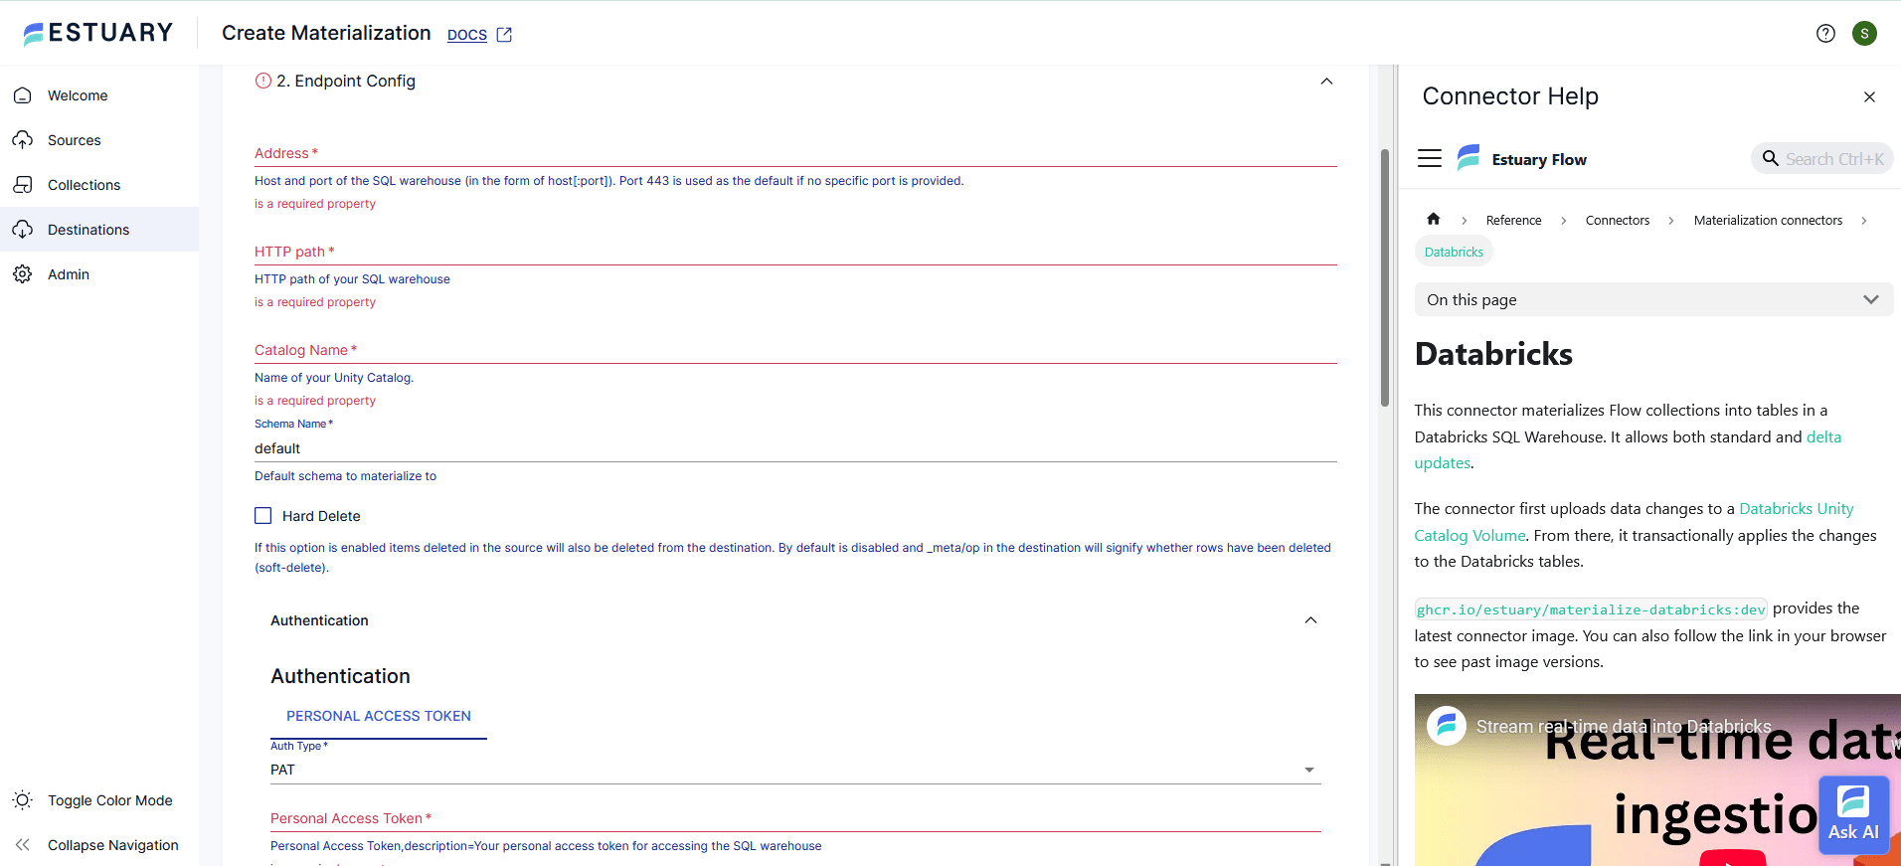Go to Welcome in the sidebar

click(x=78, y=95)
